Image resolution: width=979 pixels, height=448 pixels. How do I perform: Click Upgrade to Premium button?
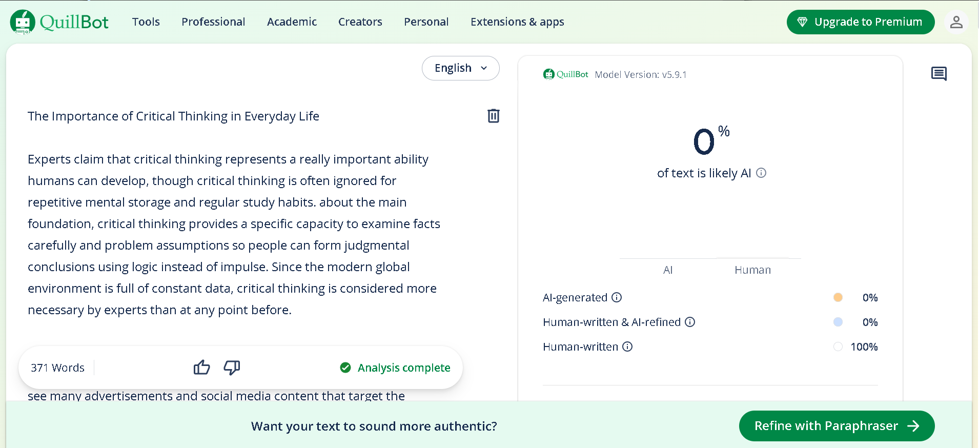[x=861, y=22]
